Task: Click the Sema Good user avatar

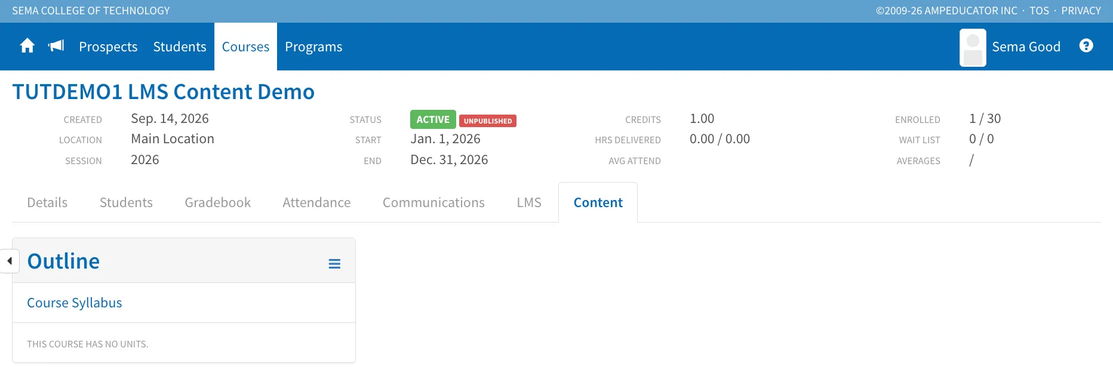Action: pos(973,48)
